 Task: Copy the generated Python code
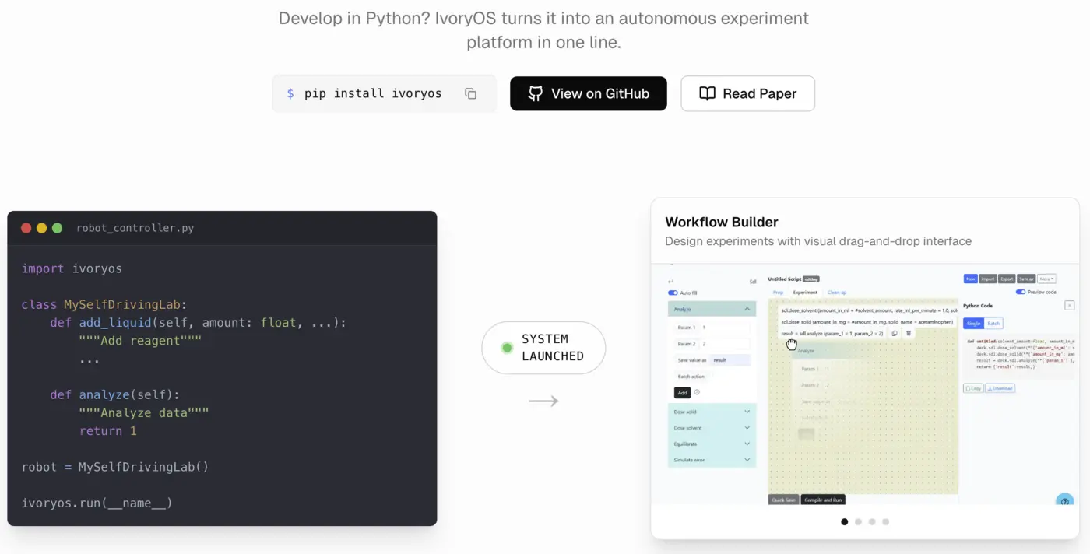click(973, 388)
